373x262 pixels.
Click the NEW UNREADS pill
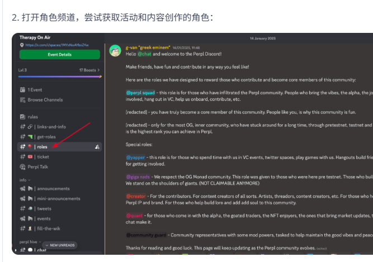click(60, 245)
